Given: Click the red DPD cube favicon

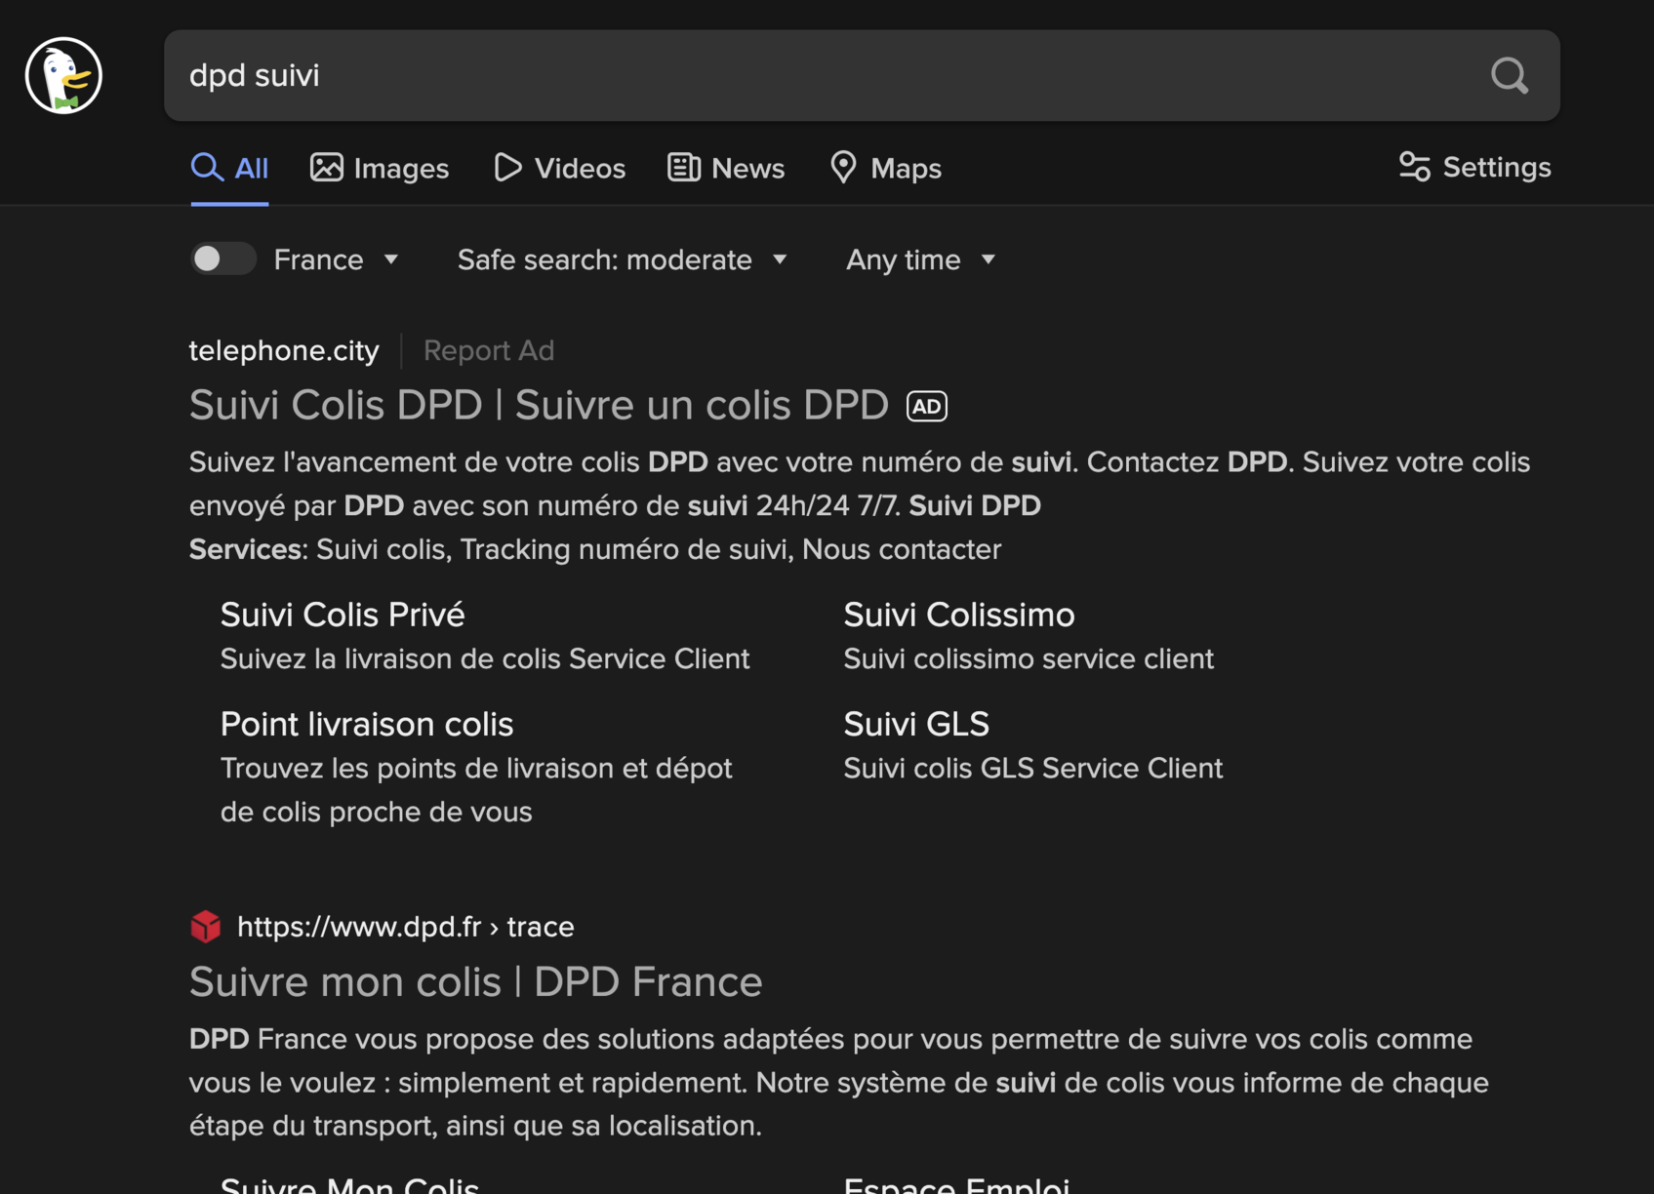Looking at the screenshot, I should 206,926.
